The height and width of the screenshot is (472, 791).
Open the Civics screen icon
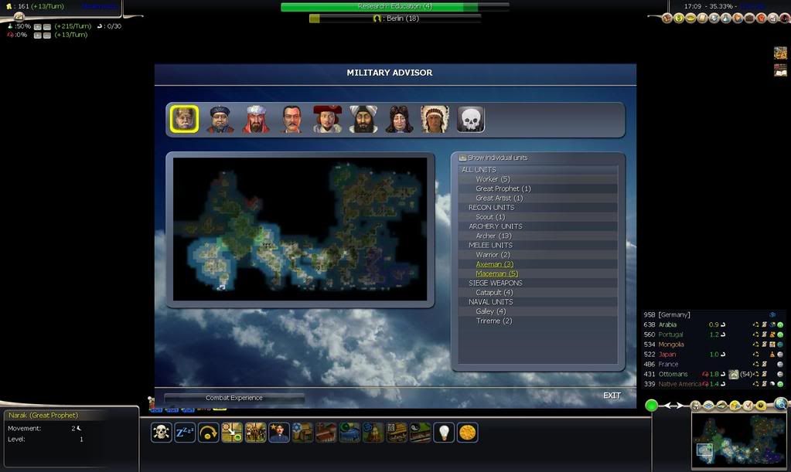pyautogui.click(x=690, y=18)
